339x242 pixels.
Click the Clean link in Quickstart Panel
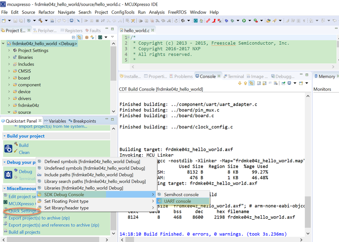[24, 153]
